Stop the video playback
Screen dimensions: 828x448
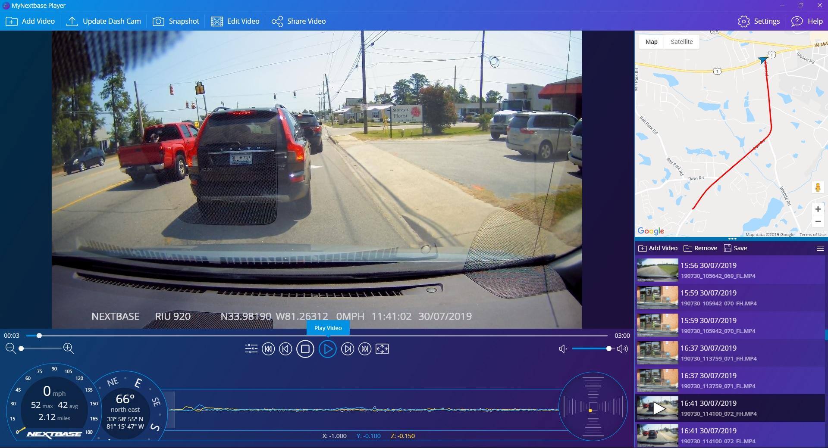305,349
